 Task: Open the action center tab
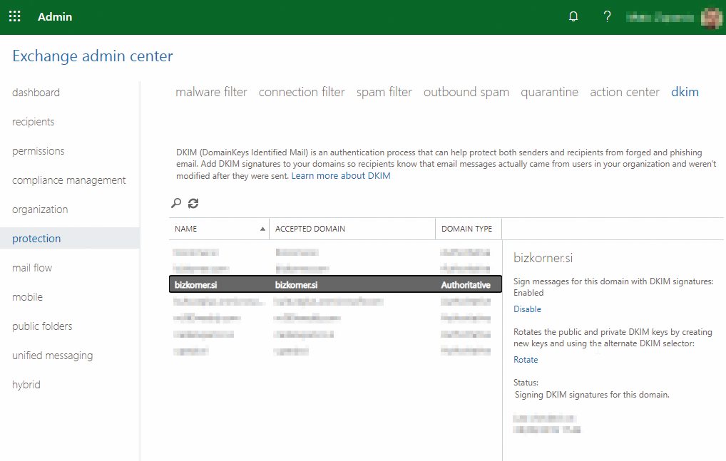625,92
